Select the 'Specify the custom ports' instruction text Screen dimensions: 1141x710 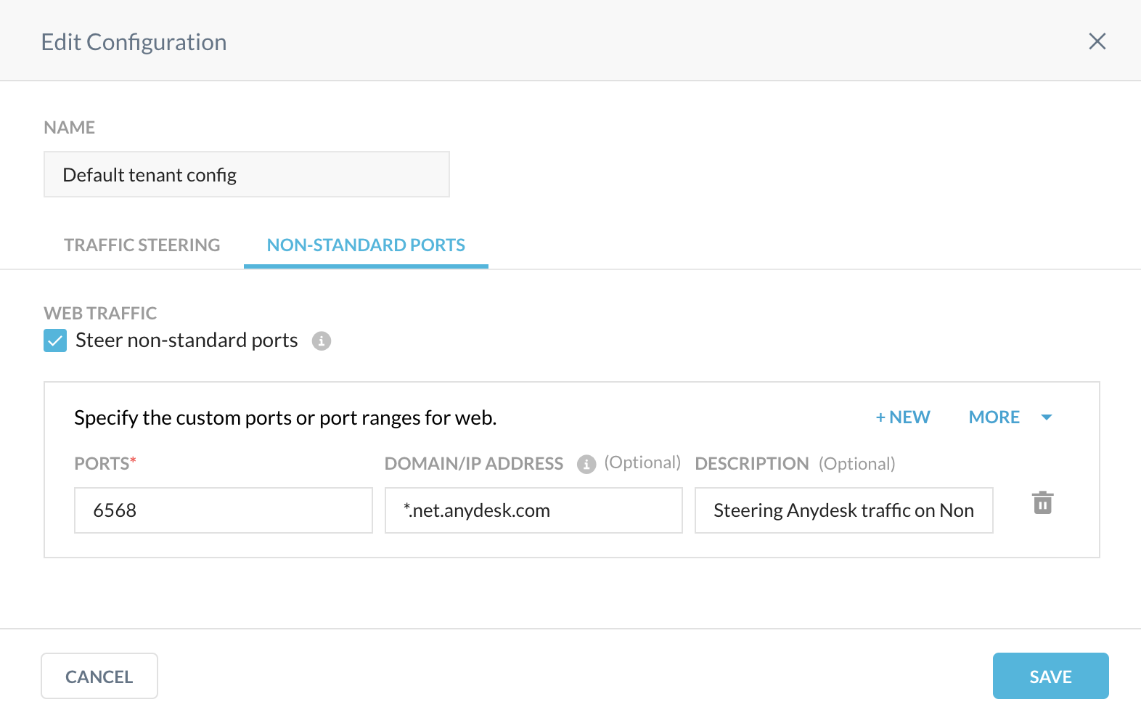click(x=285, y=418)
